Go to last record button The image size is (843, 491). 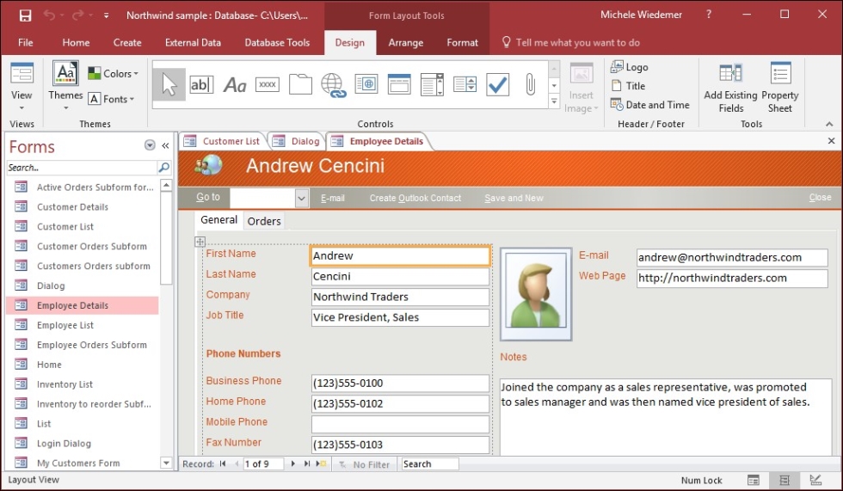pyautogui.click(x=307, y=463)
